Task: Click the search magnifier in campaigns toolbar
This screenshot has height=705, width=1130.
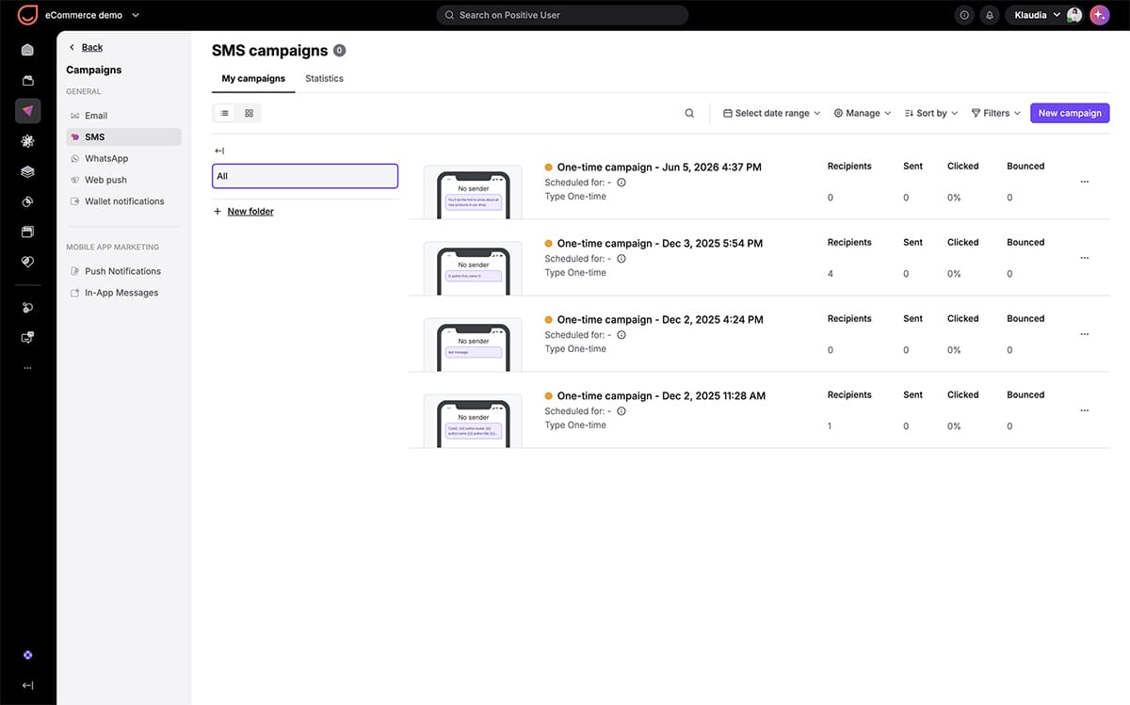Action: coord(689,113)
